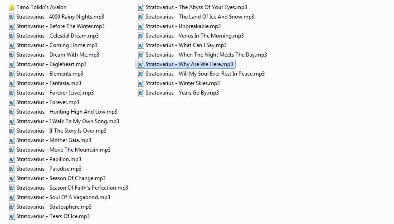The image size is (394, 224).
Task: Click the Forever (Live) mp3 icon
Action: tap(12, 93)
